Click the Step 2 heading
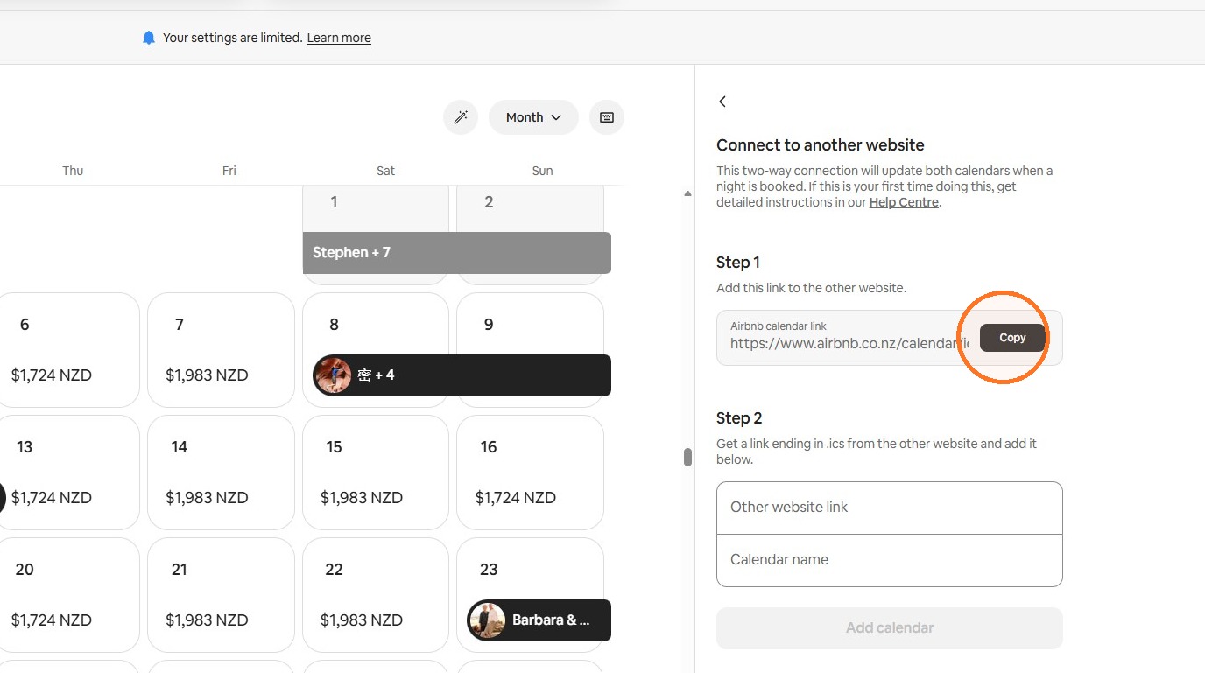The height and width of the screenshot is (673, 1205). pyautogui.click(x=739, y=418)
